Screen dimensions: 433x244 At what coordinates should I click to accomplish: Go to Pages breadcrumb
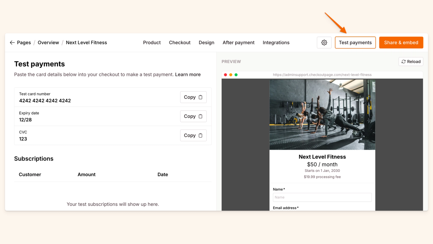[x=24, y=43]
